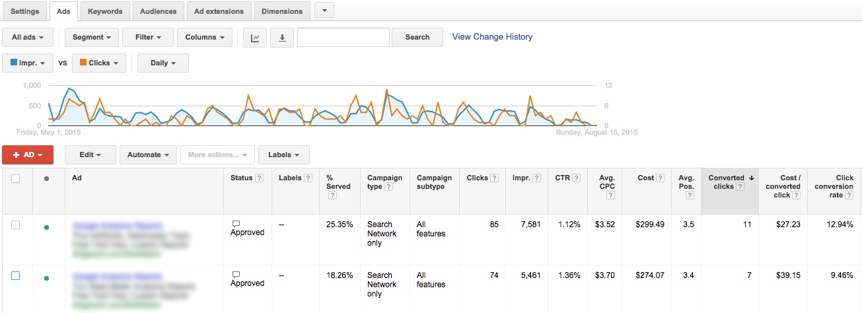This screenshot has width=862, height=313.
Task: Click the approval speech bubble icon in first row
Action: click(236, 224)
